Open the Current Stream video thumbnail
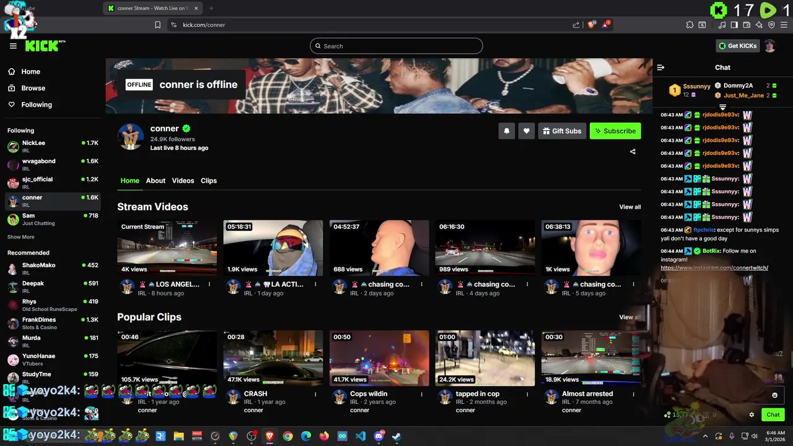 pyautogui.click(x=167, y=248)
